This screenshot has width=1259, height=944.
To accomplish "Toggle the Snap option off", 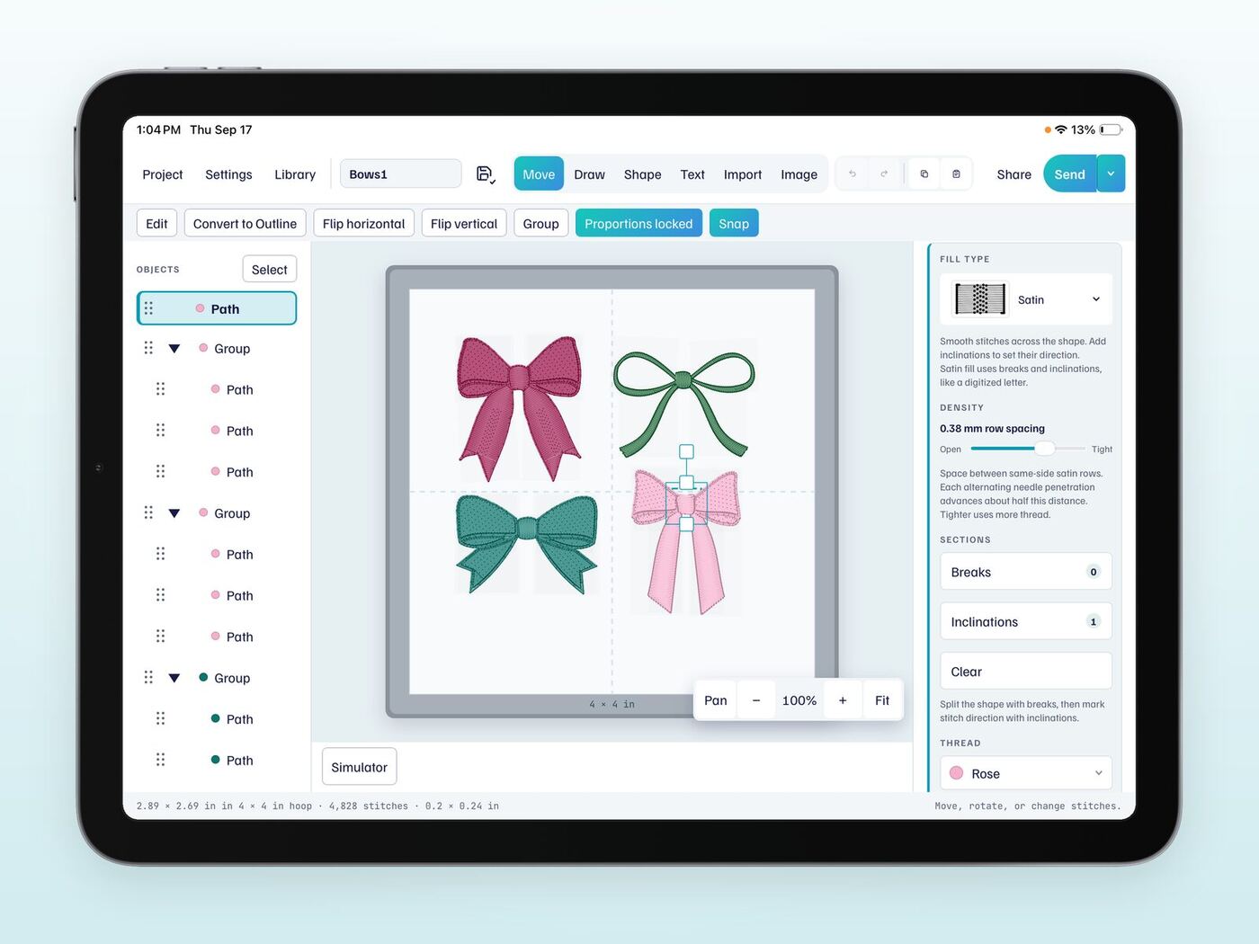I will tap(734, 224).
